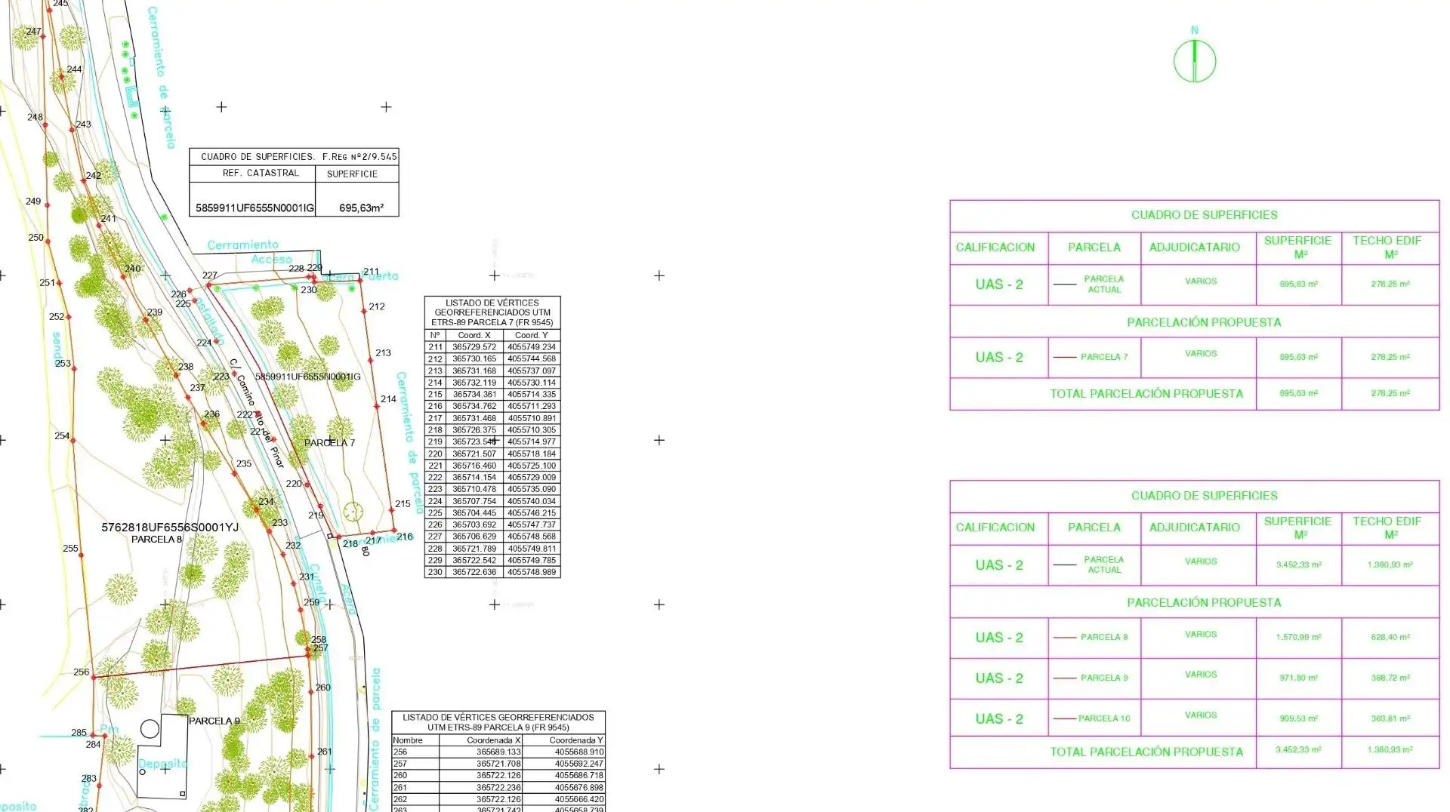Screen dimensions: 1450x812
Task: Select Y value '4055748.989' of vertex 230
Action: (x=532, y=572)
